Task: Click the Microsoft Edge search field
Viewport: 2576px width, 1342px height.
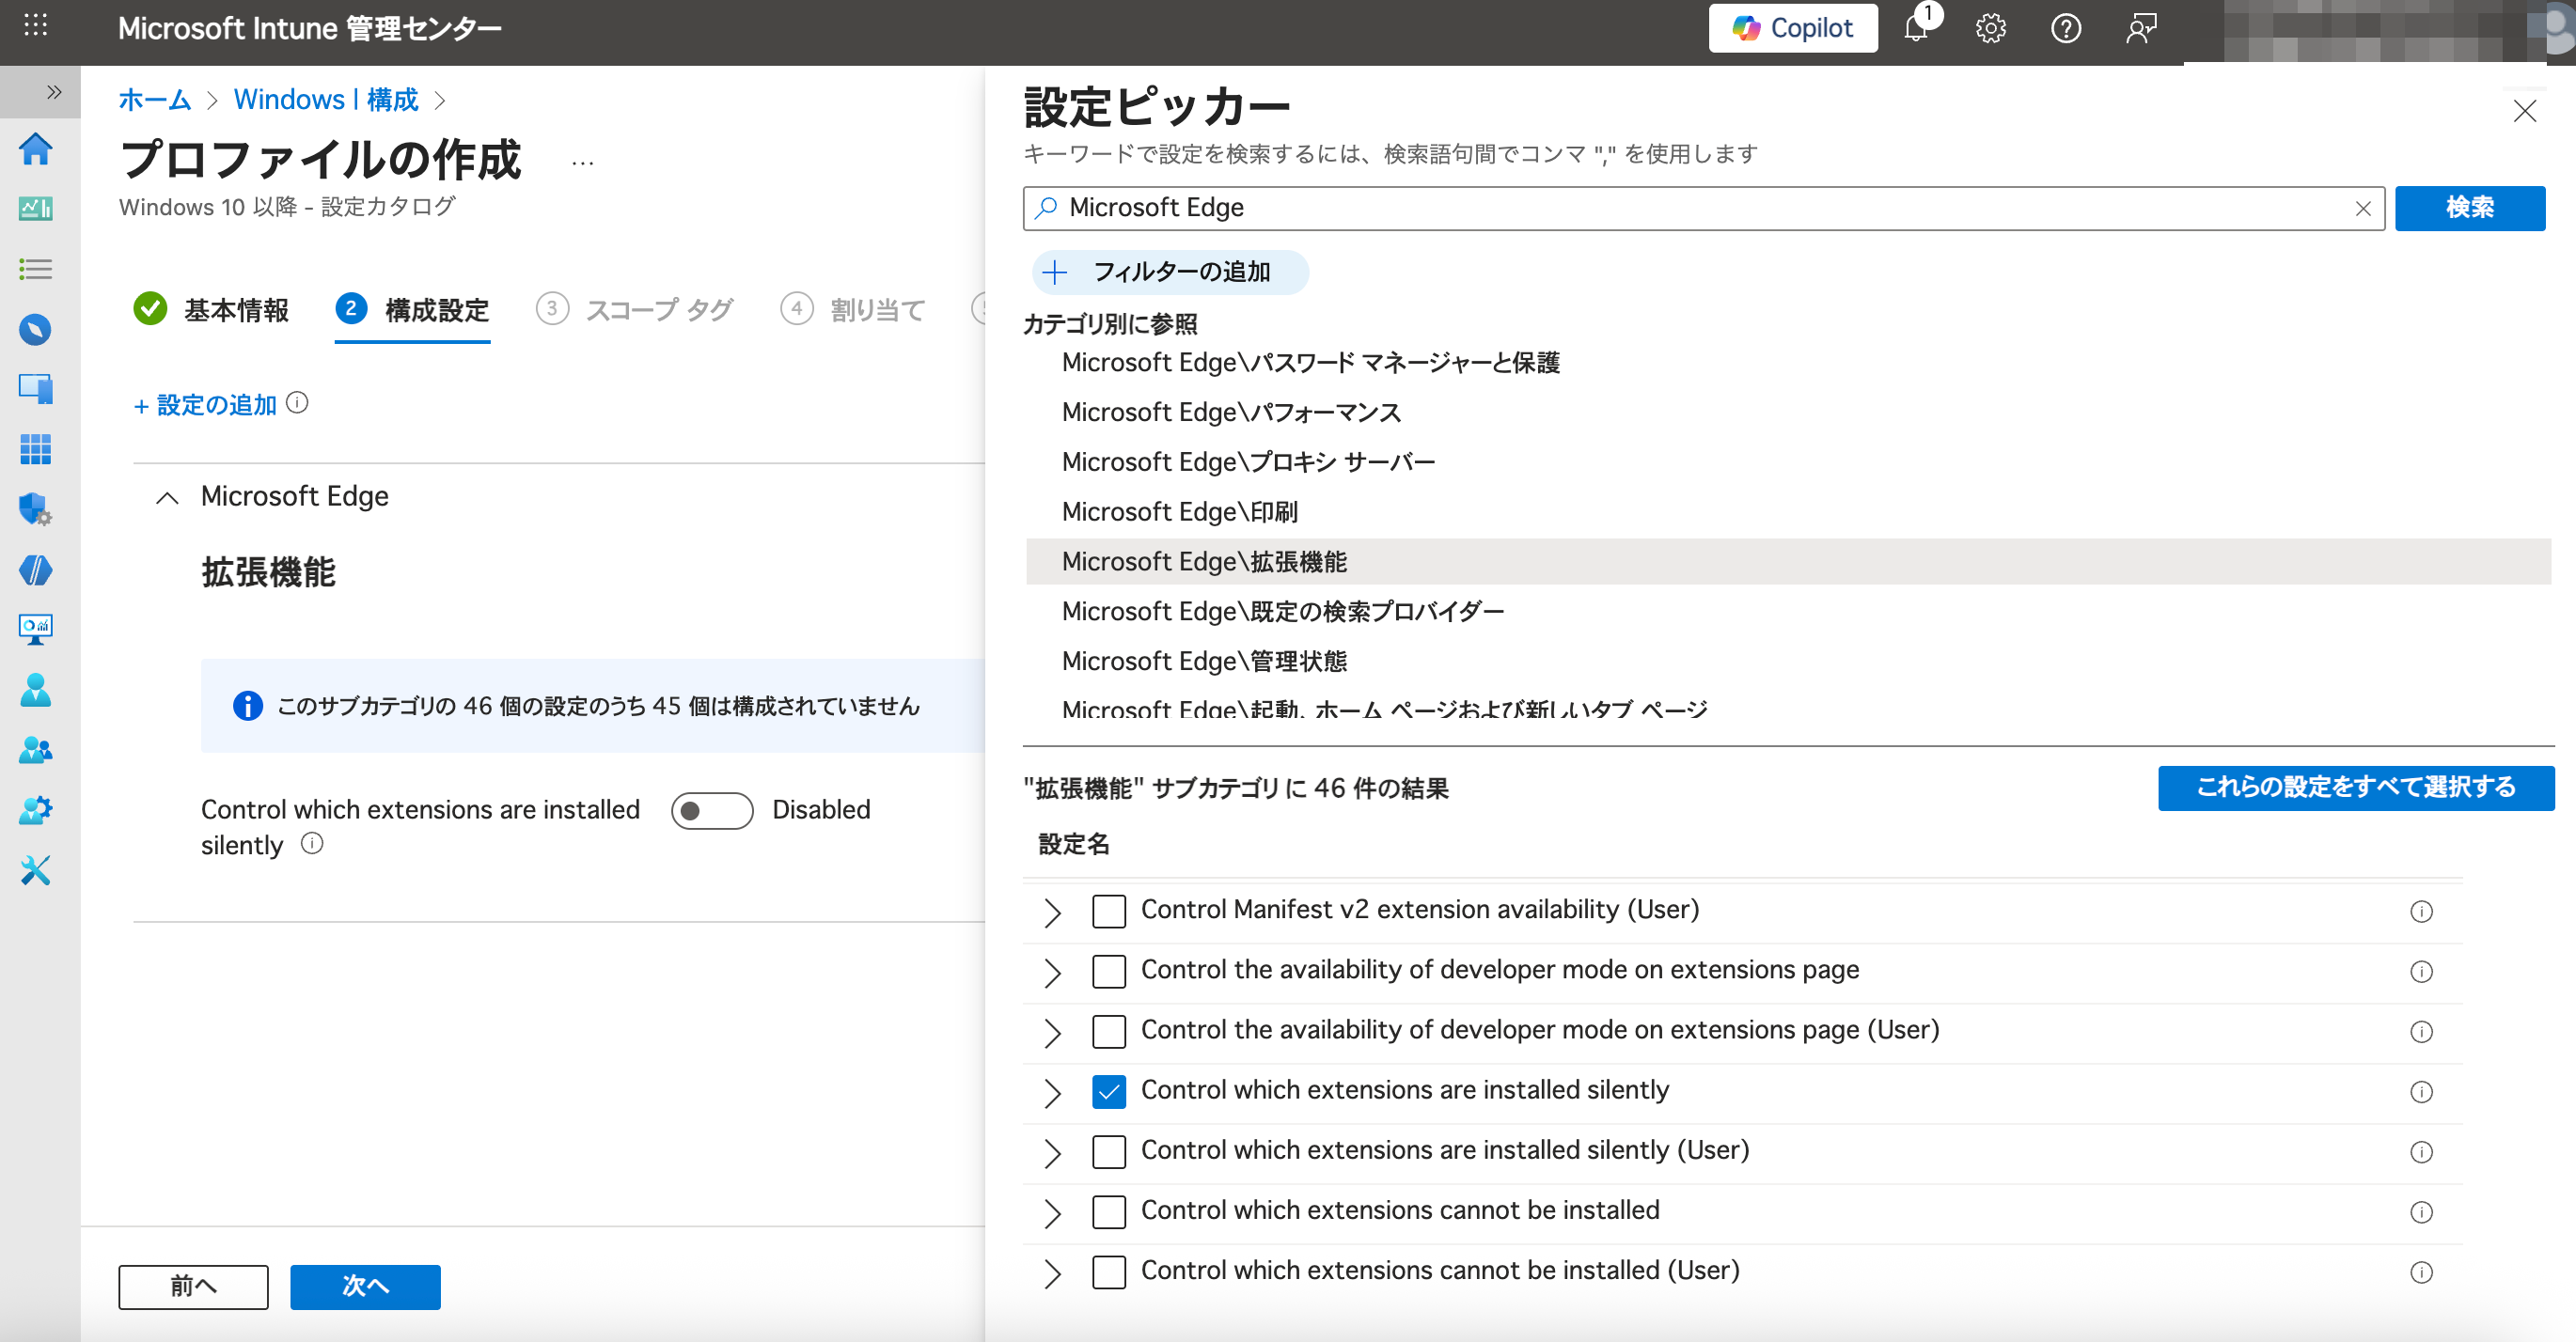Action: (1700, 208)
